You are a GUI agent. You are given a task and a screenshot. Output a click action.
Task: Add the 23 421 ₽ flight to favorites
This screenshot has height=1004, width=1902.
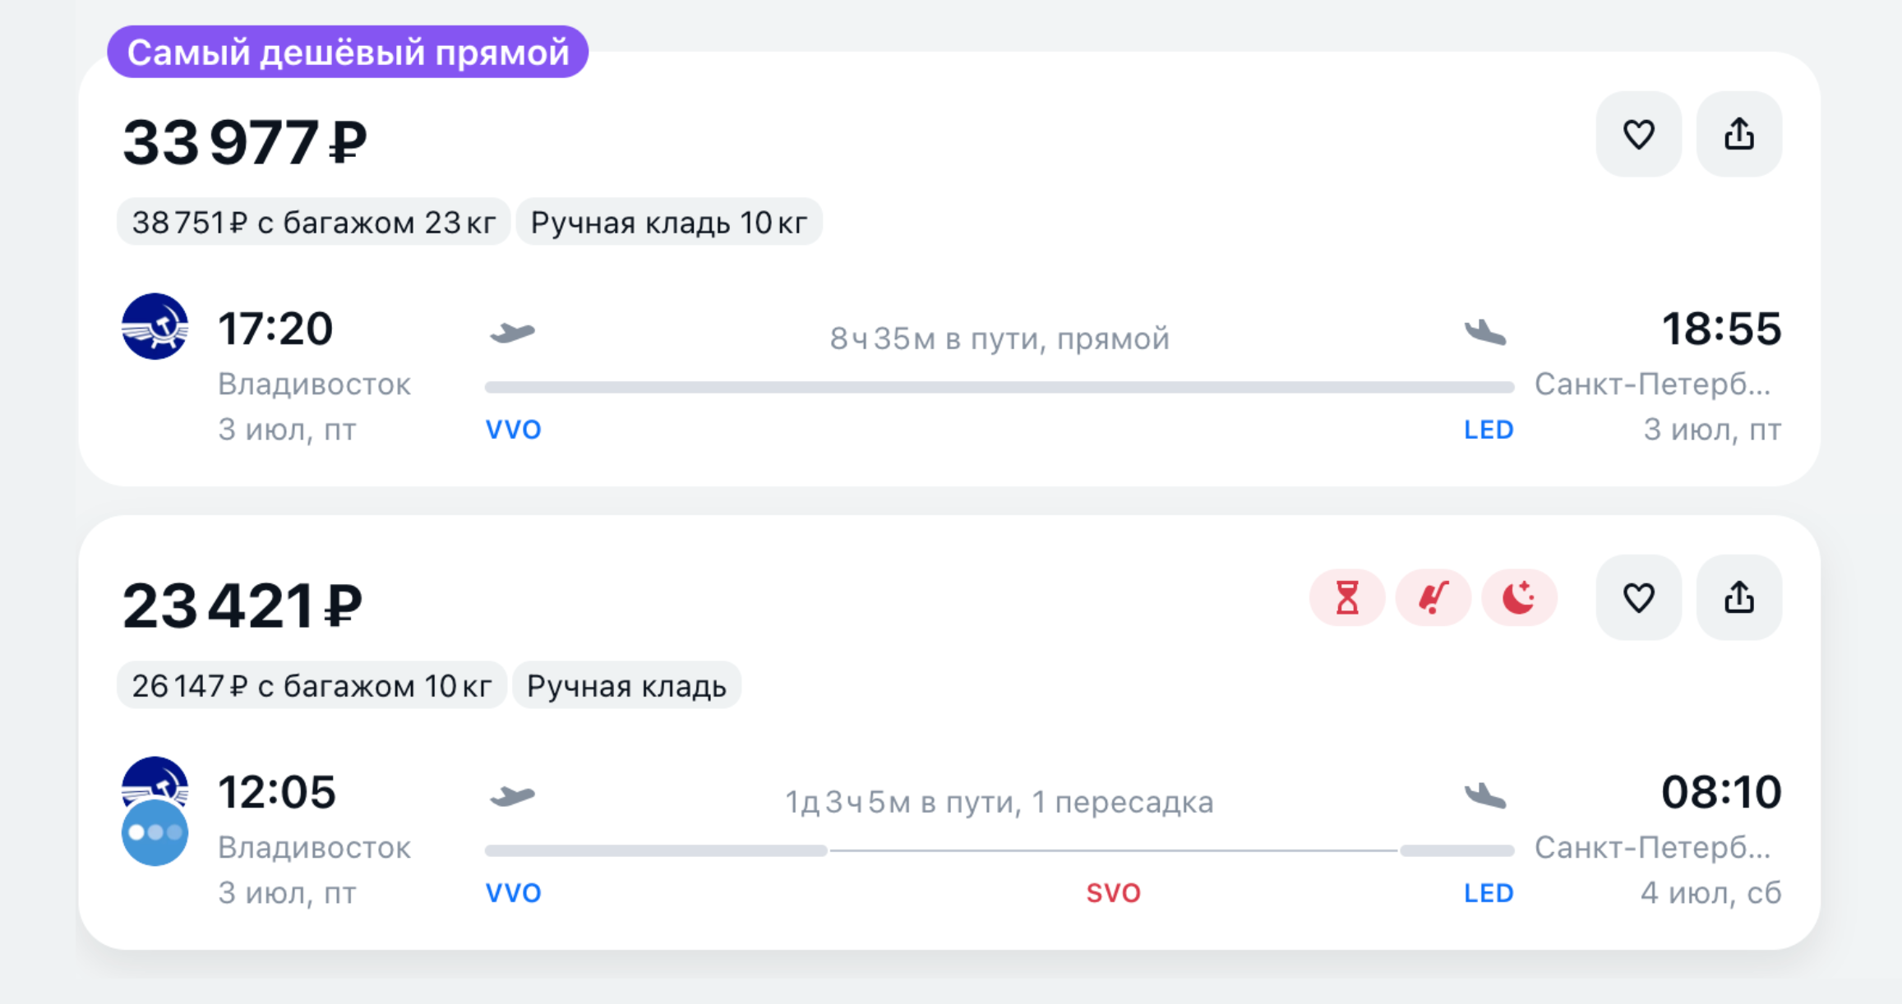pyautogui.click(x=1638, y=597)
